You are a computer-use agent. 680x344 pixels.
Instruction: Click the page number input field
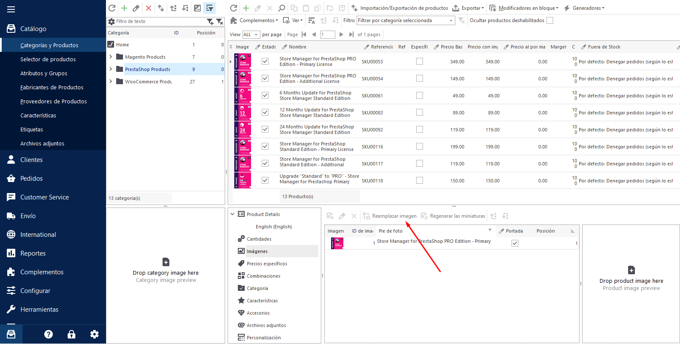[328, 34]
